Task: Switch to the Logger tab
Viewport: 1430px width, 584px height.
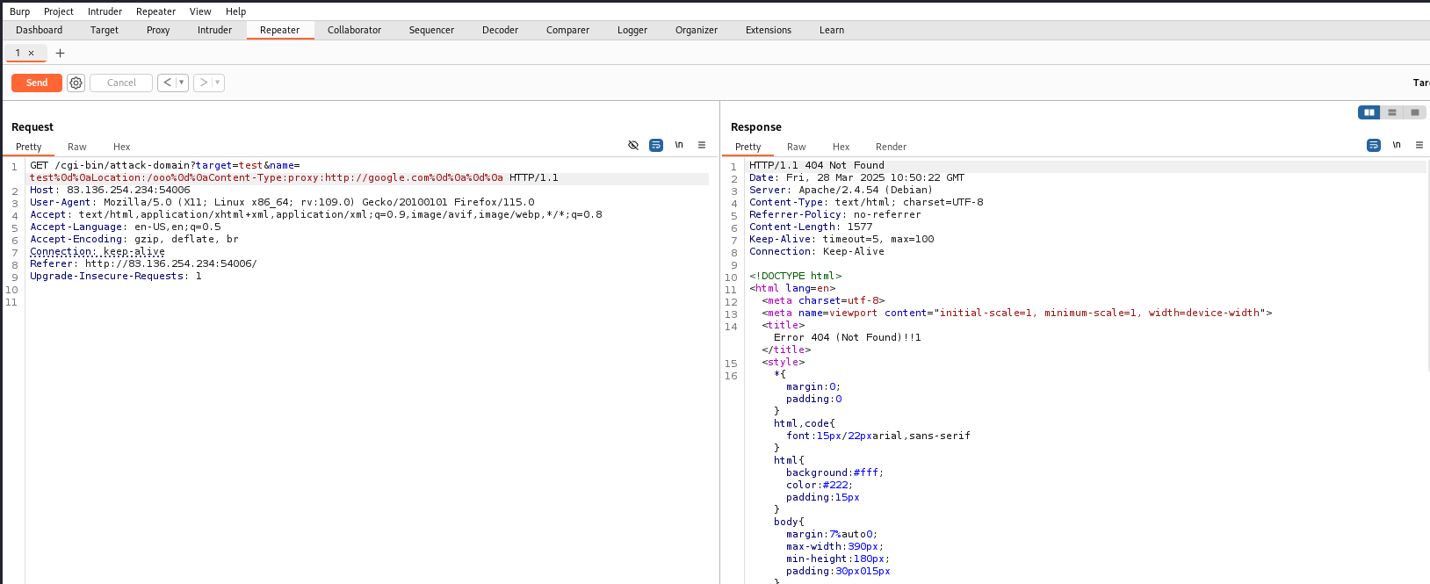Action: (632, 30)
